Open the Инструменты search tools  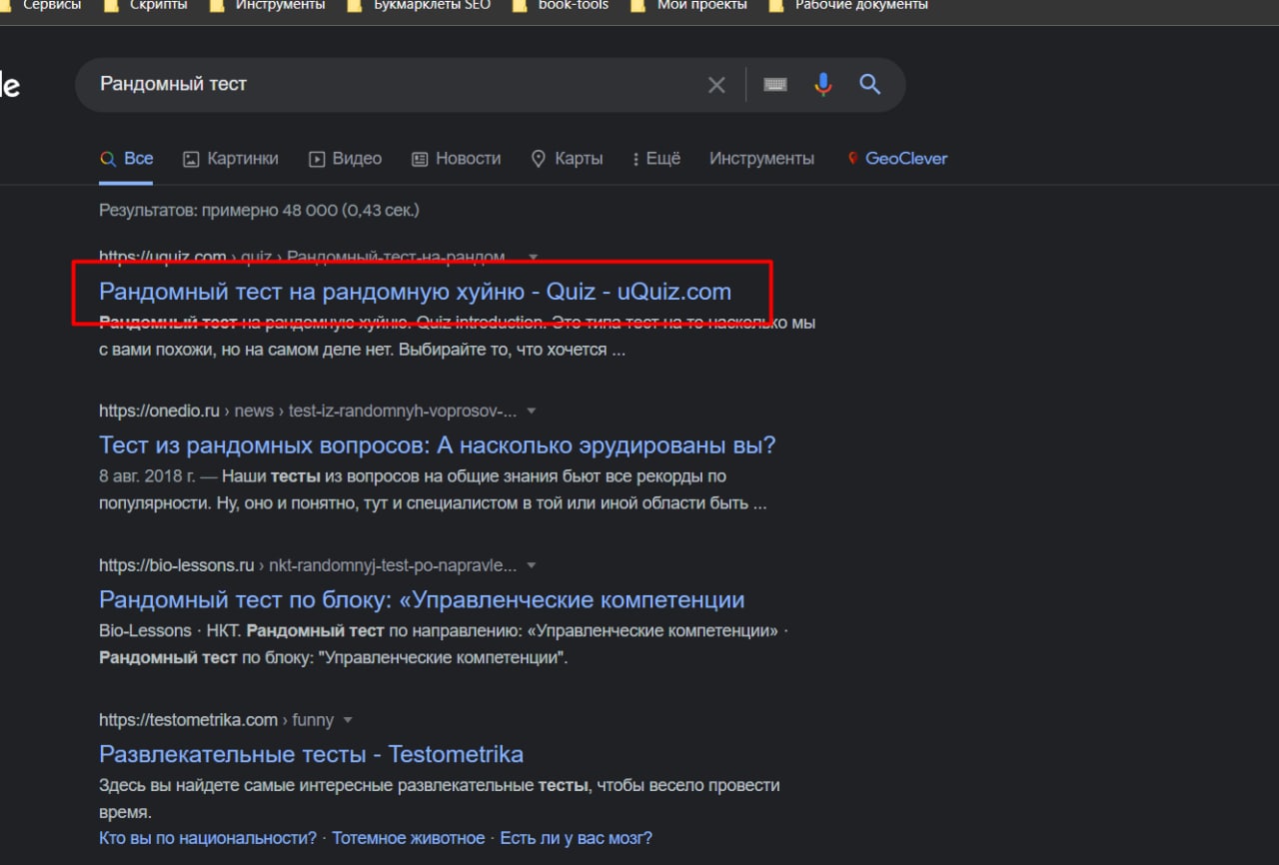(x=761, y=159)
